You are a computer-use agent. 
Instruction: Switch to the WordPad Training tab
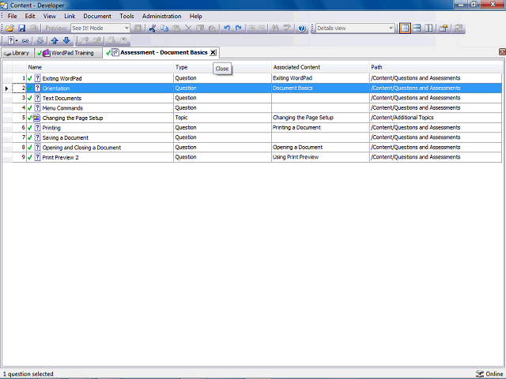(69, 53)
